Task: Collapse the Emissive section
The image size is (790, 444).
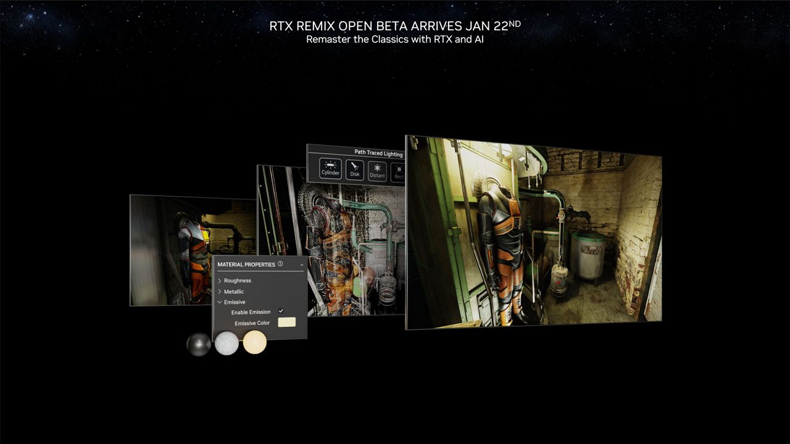Action: (x=231, y=302)
